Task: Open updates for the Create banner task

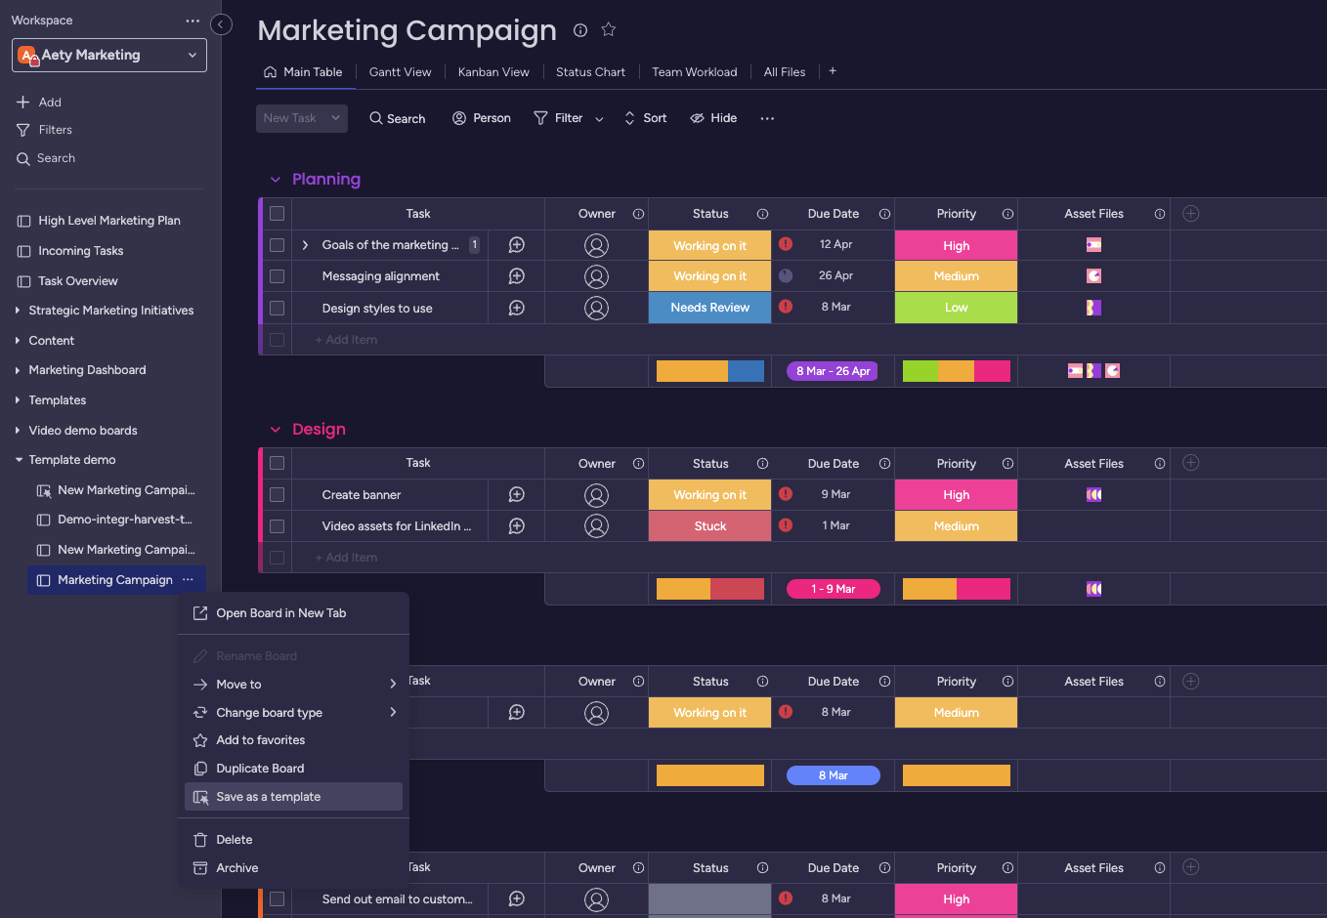Action: tap(515, 495)
